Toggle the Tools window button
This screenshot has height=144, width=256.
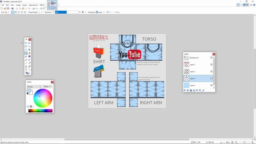[238, 5]
